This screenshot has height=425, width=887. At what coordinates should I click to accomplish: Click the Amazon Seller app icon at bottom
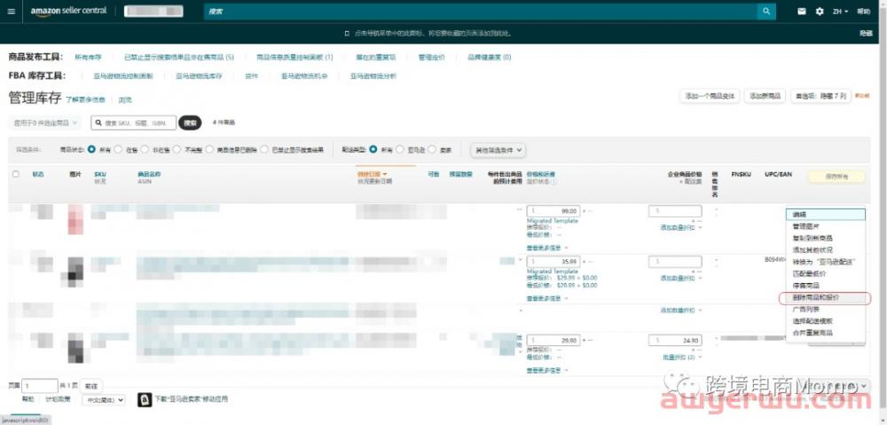coord(145,399)
